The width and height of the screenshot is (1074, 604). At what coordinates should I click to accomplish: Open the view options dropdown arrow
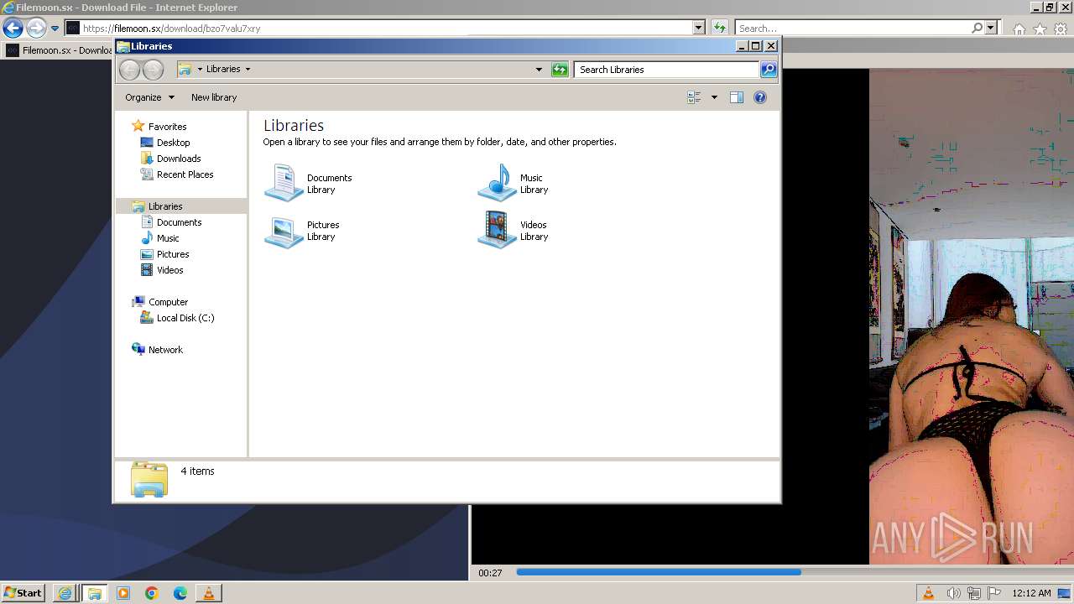click(714, 97)
